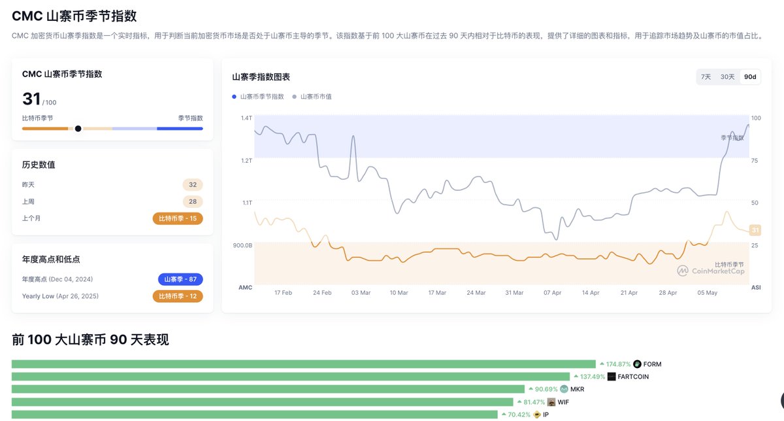Viewport: 784px width, 421px height.
Task: Click the 比特币季 - 15 badge for 上个月
Action: [x=178, y=218]
